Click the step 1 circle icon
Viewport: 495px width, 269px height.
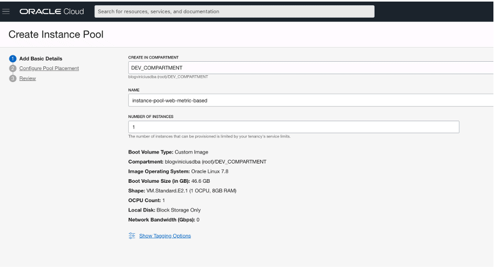tap(13, 59)
